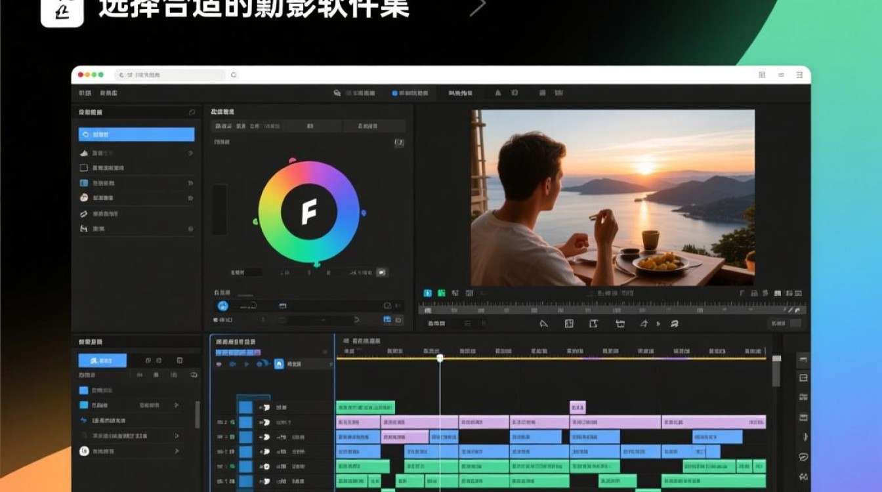Screen dimensions: 882x492
Task: Select the small pink clip above the purple track
Action: 577,407
